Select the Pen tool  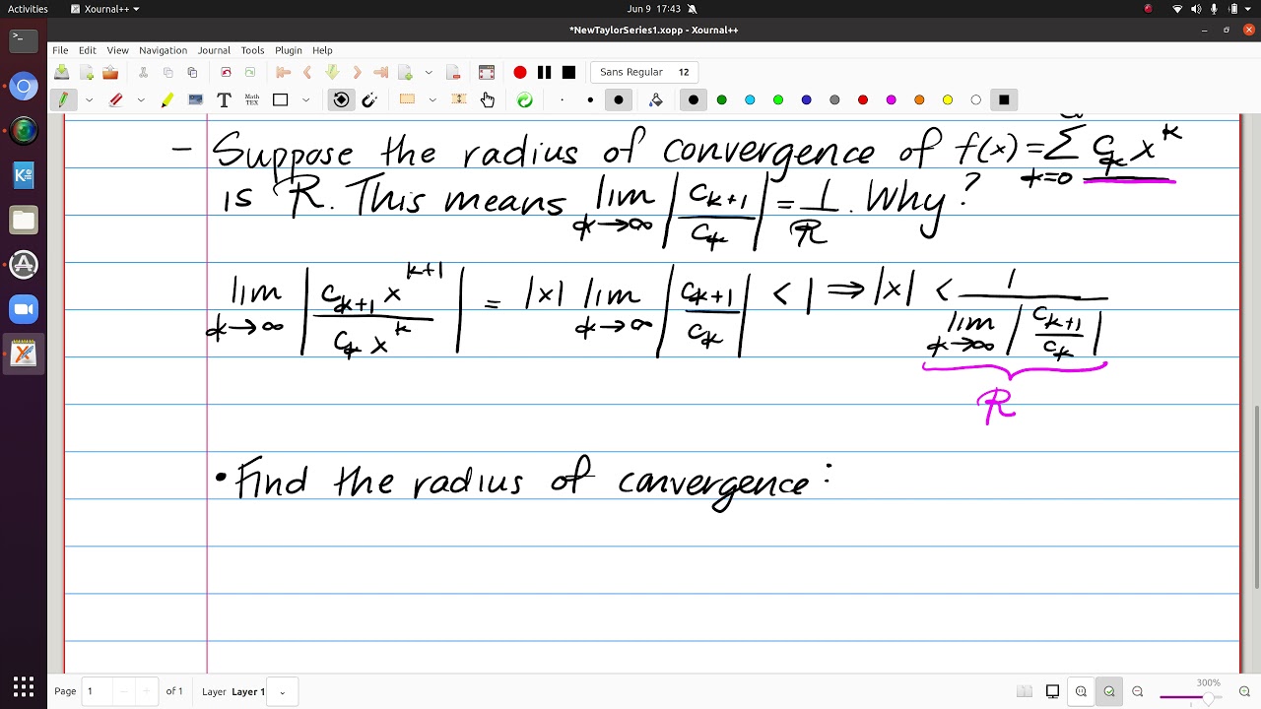64,99
